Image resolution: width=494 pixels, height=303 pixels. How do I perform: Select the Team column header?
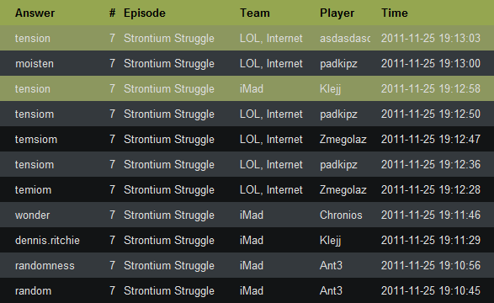[254, 13]
